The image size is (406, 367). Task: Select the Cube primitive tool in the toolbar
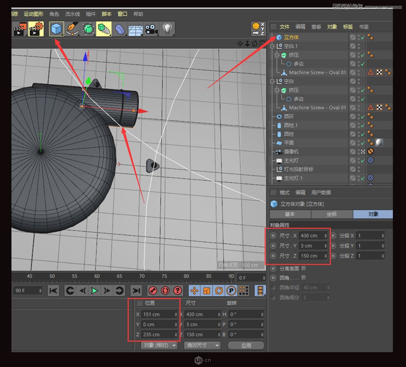[56, 29]
